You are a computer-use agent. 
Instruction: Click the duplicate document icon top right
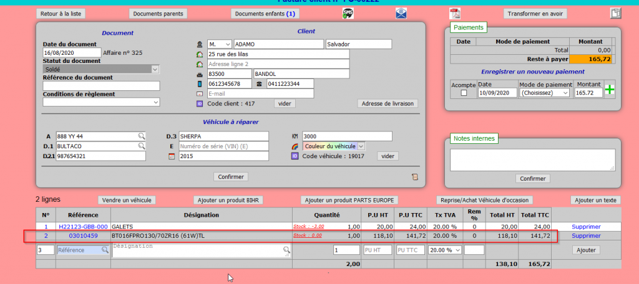[x=615, y=14]
